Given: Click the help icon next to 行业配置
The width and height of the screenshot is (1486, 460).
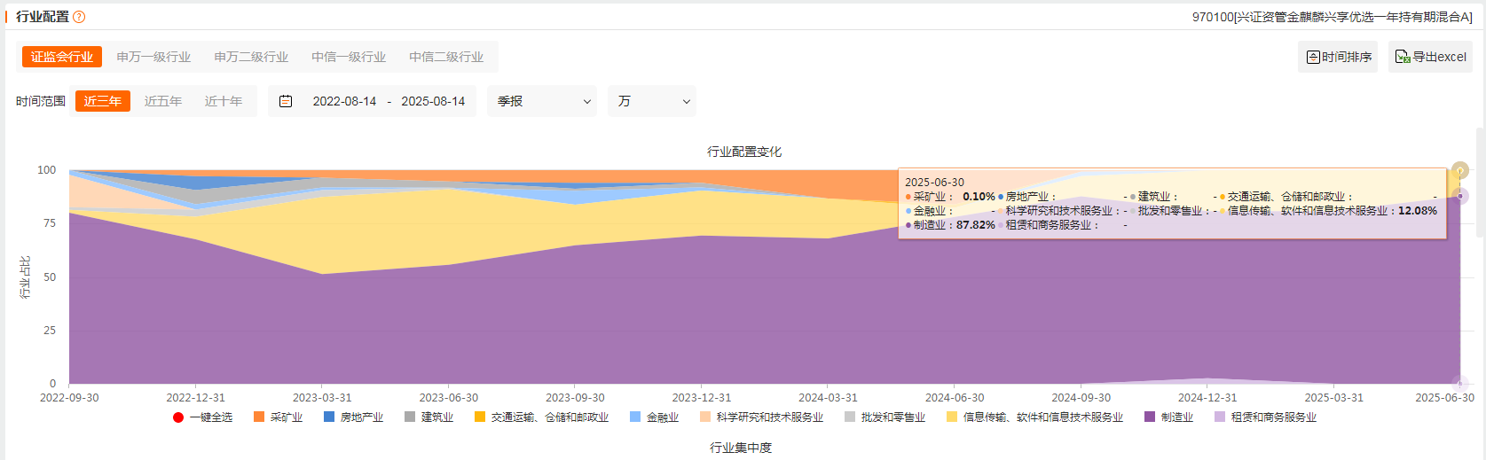Looking at the screenshot, I should pos(79,17).
